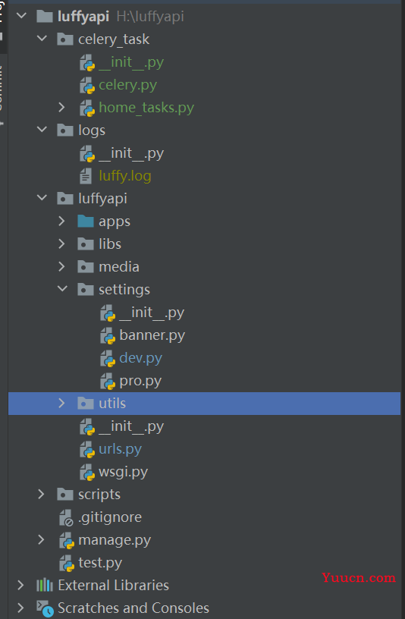The width and height of the screenshot is (405, 619).
Task: Select urls.py file
Action: click(120, 449)
